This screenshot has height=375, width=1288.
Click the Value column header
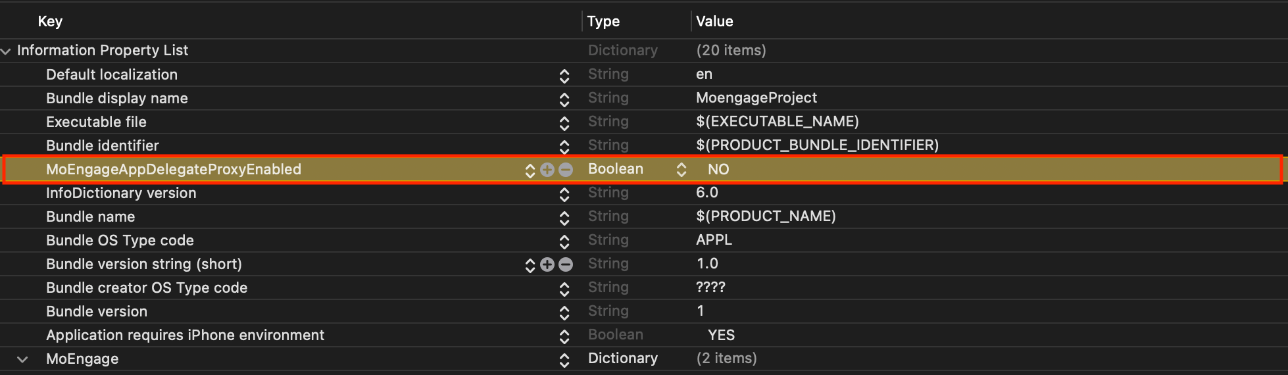(714, 21)
